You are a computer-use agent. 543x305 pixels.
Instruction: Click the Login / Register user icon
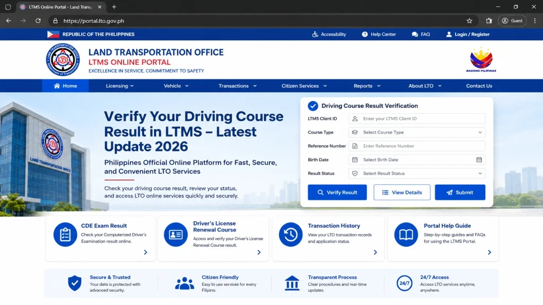pyautogui.click(x=449, y=34)
